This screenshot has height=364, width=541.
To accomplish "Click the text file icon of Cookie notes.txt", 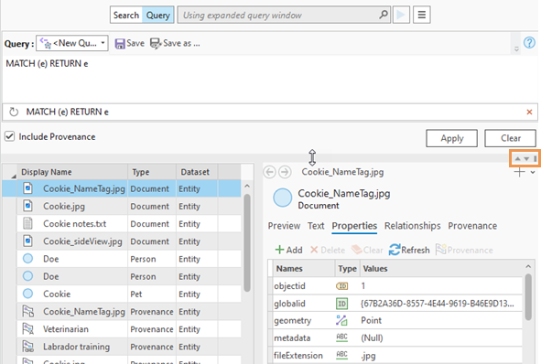I will 28,224.
